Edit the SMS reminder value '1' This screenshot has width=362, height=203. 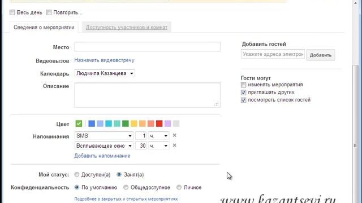point(141,136)
